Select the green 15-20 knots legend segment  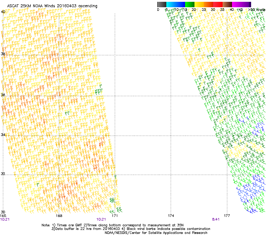tap(190, 4)
